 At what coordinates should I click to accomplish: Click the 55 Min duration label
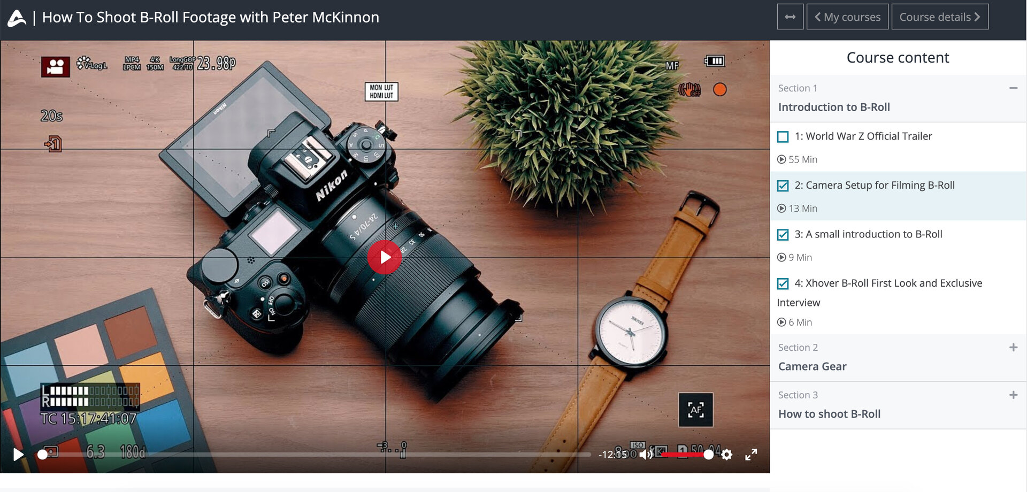coord(797,159)
